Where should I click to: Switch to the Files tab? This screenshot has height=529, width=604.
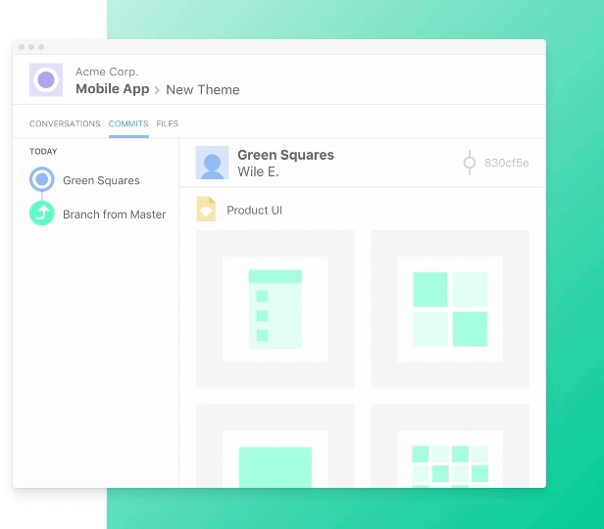167,123
